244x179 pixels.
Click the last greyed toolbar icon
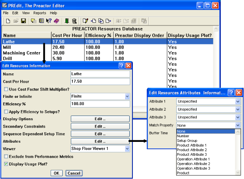[144, 21]
